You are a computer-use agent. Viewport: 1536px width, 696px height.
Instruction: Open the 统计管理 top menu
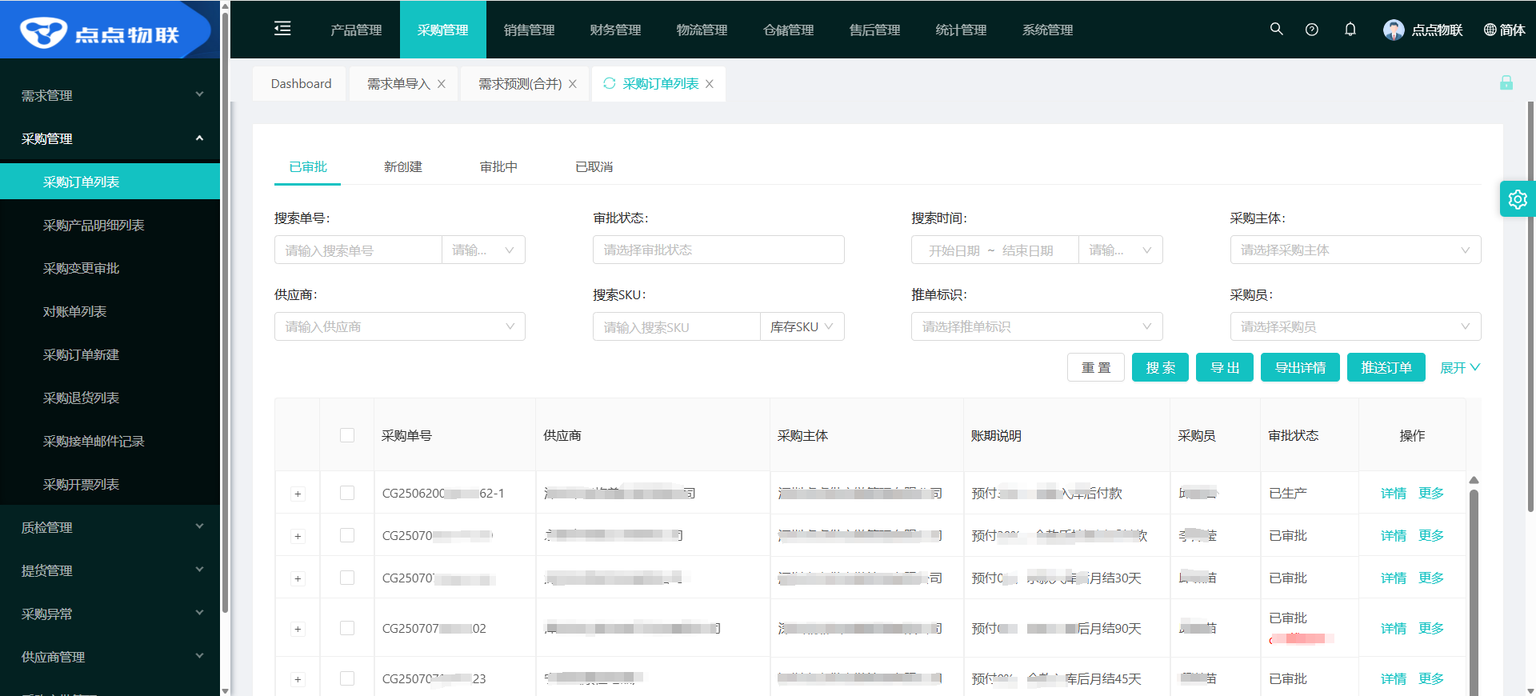pyautogui.click(x=962, y=30)
